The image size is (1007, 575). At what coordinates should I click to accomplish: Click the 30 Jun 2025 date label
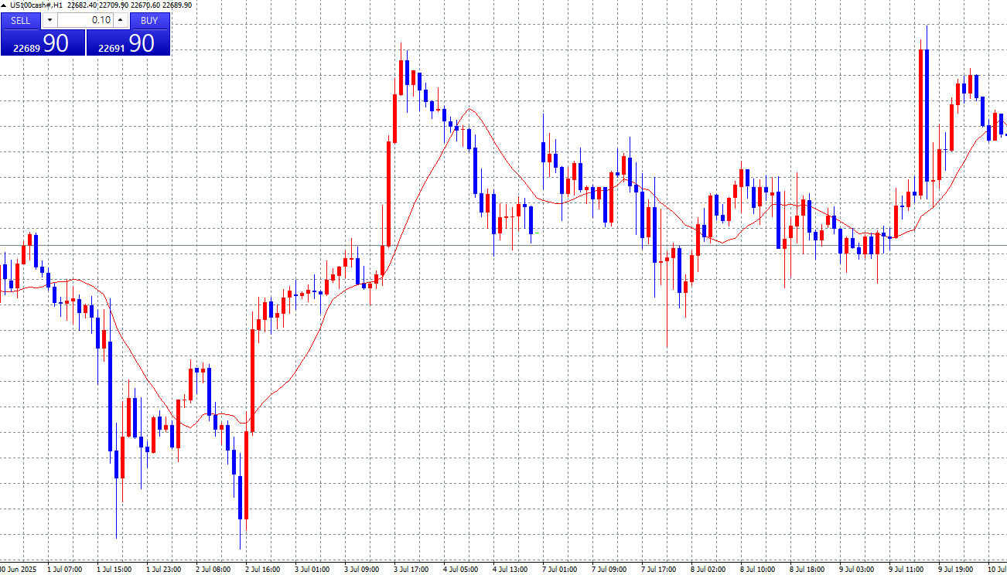(15, 570)
